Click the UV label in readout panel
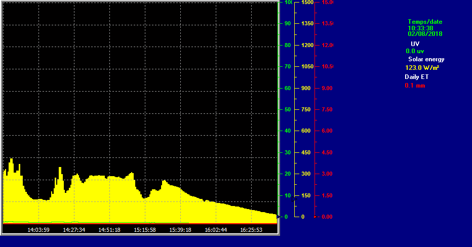 (415, 44)
